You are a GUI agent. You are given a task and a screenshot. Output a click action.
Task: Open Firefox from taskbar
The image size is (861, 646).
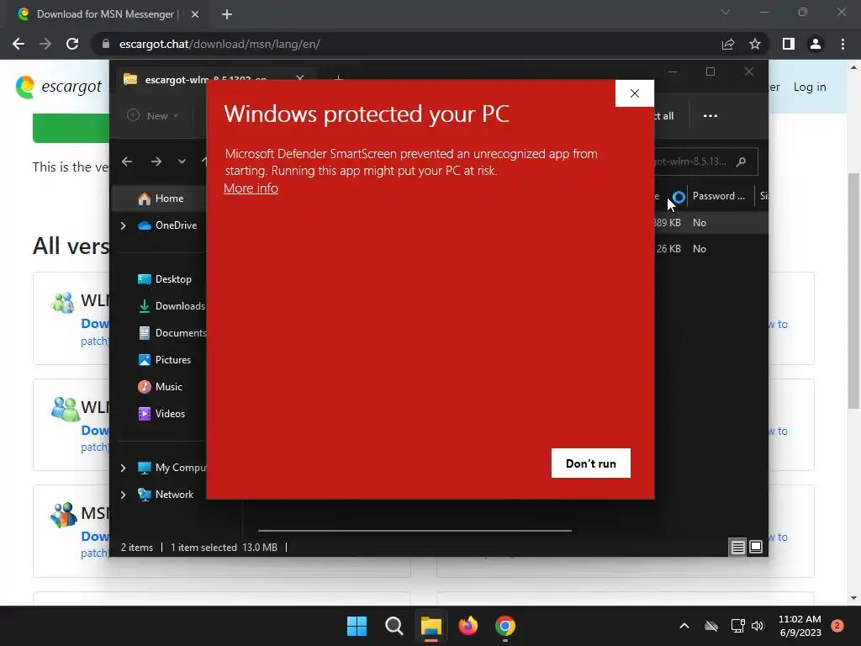467,626
